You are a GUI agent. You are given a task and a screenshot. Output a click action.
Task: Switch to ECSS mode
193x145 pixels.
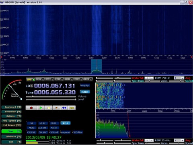click(x=40, y=79)
